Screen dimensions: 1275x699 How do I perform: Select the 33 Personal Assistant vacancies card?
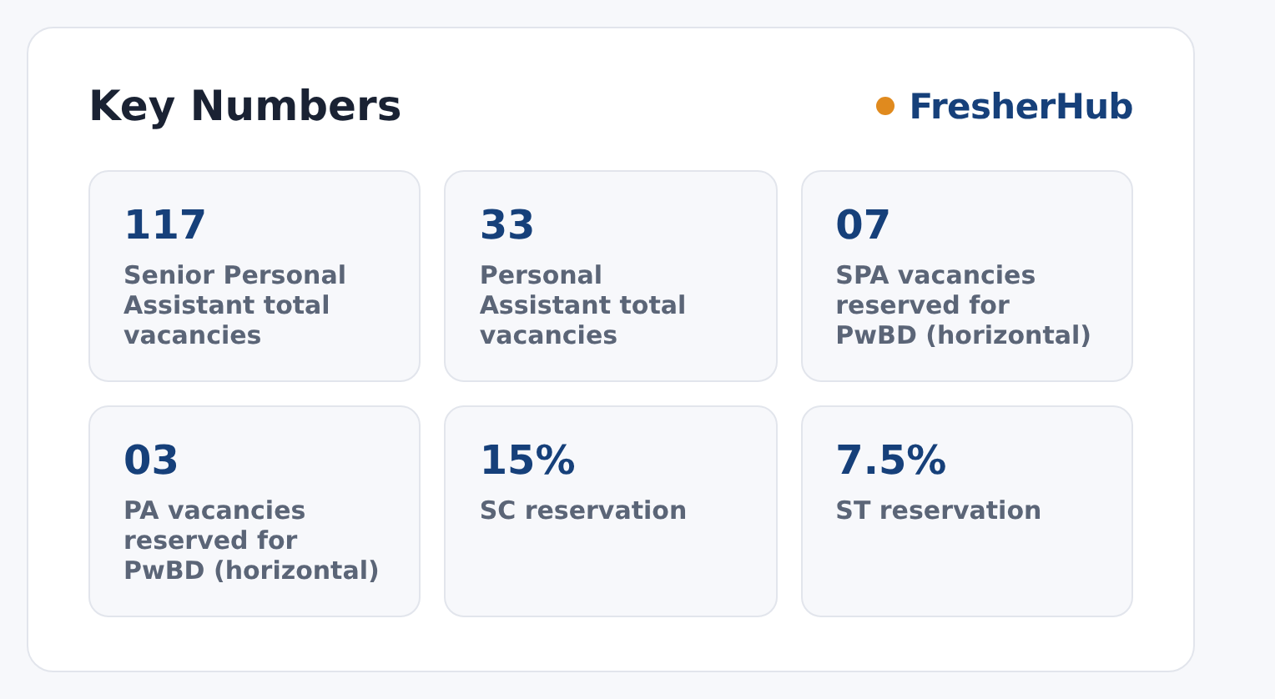(x=611, y=276)
